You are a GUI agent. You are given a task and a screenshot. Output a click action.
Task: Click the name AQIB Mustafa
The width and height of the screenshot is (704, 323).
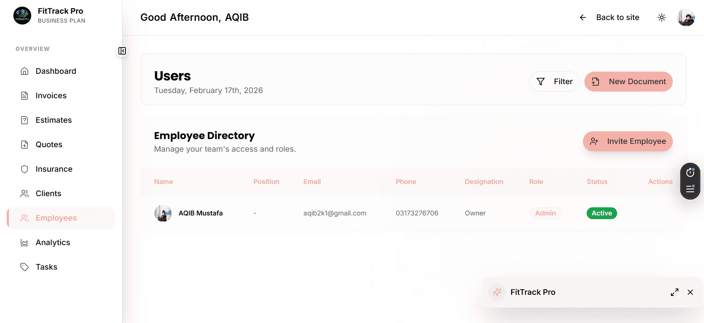201,213
